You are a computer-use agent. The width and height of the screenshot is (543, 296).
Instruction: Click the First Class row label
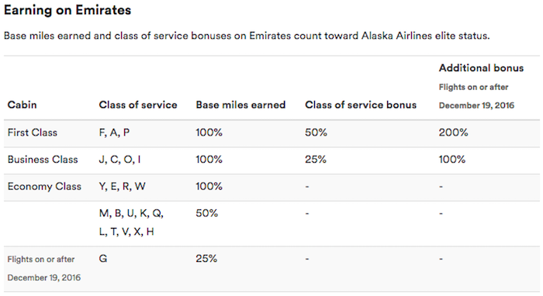[33, 133]
